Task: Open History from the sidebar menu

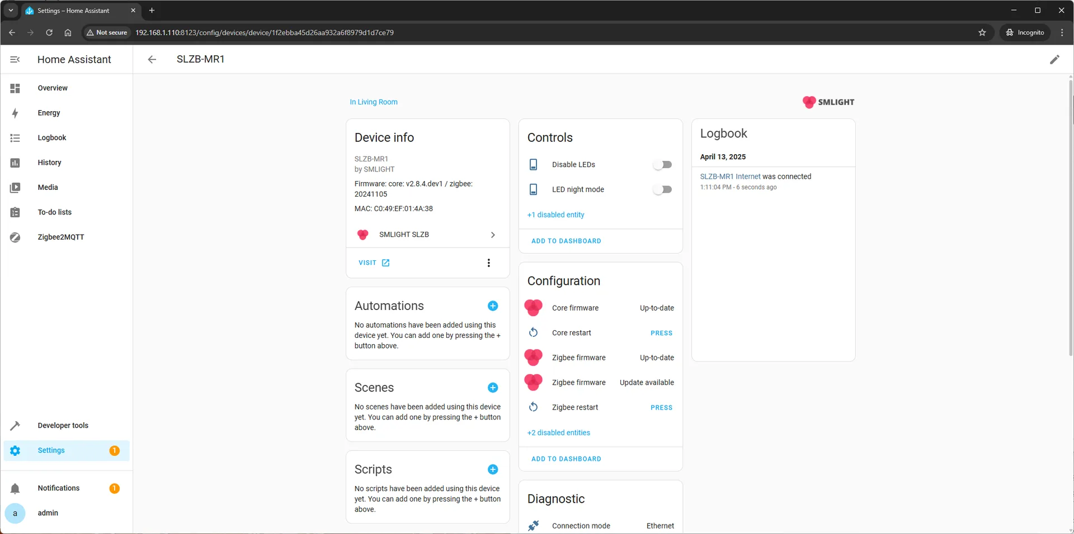Action: click(x=15, y=163)
